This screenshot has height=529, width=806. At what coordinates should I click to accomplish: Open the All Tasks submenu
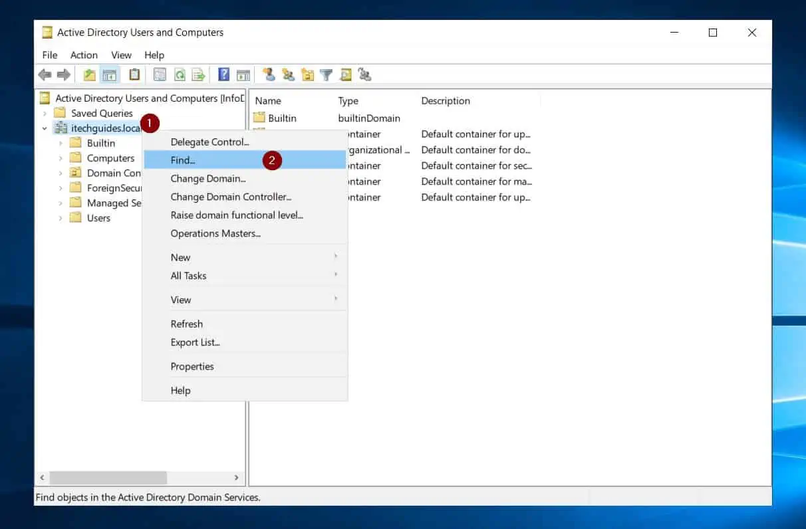245,276
